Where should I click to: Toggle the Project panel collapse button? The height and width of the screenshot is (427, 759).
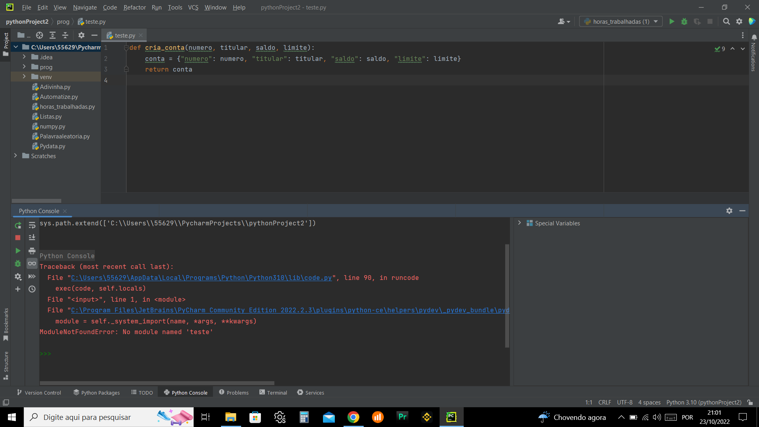pos(94,35)
